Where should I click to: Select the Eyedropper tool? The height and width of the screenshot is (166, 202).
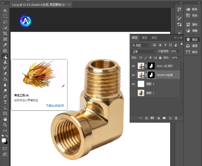[x=5, y=45]
